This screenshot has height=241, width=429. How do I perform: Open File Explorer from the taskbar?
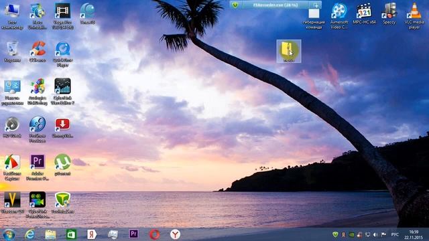pyautogui.click(x=50, y=234)
